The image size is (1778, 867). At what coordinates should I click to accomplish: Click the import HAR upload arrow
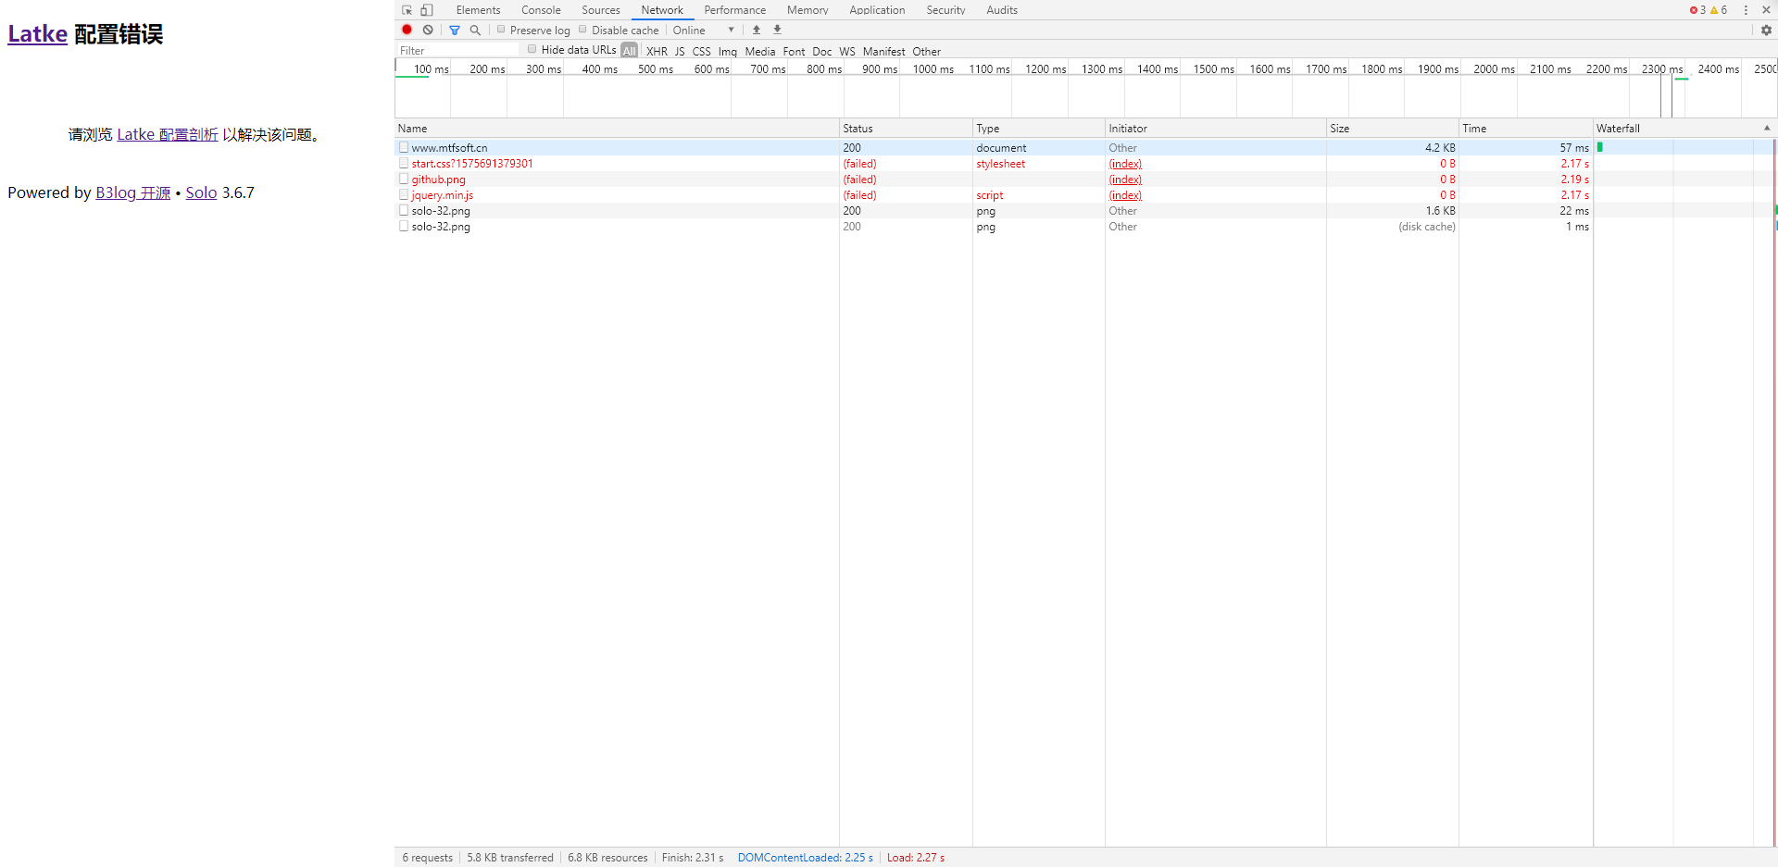(757, 30)
